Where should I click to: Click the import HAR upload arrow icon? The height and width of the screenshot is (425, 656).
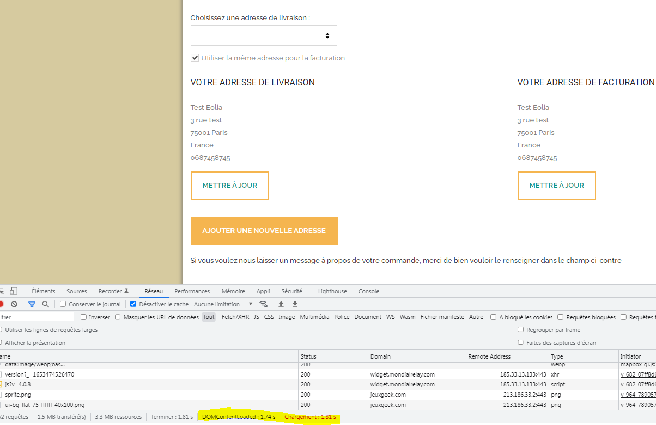pos(281,304)
